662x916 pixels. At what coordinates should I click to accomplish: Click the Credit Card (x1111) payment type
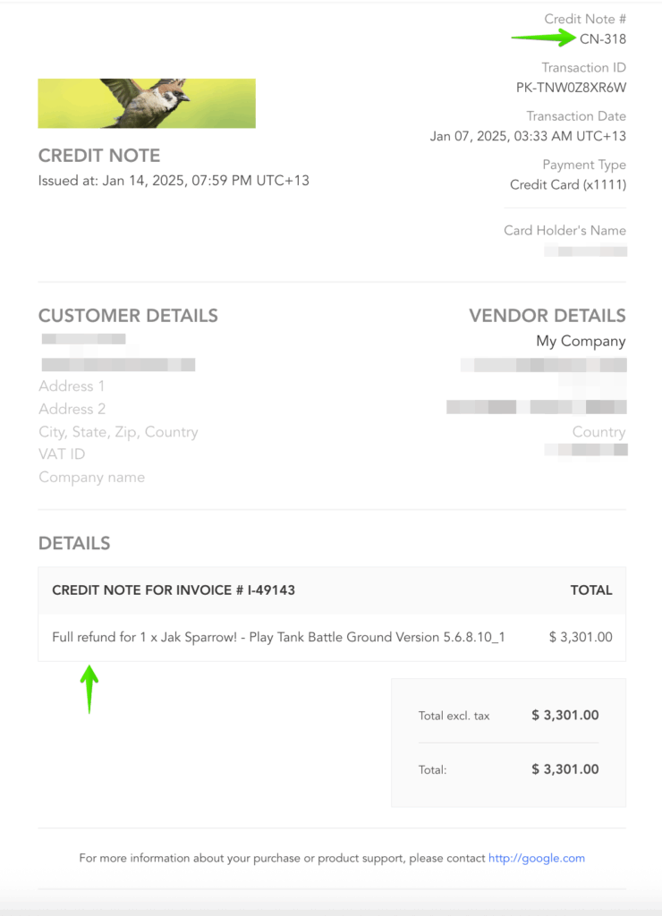point(567,184)
